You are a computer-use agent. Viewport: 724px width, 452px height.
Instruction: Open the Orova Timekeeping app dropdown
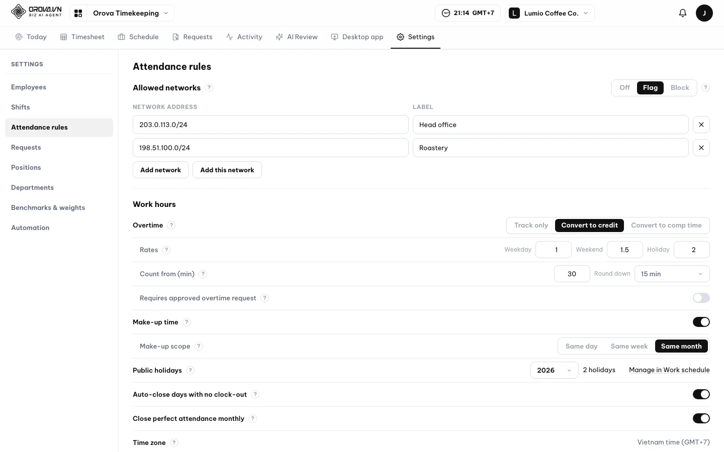tap(130, 13)
